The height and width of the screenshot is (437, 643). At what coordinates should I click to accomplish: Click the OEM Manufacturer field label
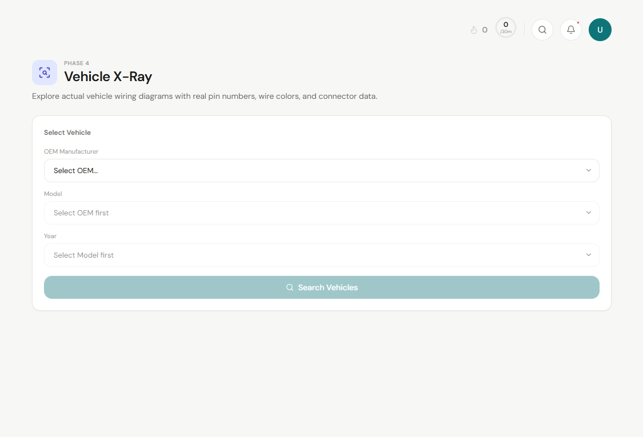click(x=71, y=151)
